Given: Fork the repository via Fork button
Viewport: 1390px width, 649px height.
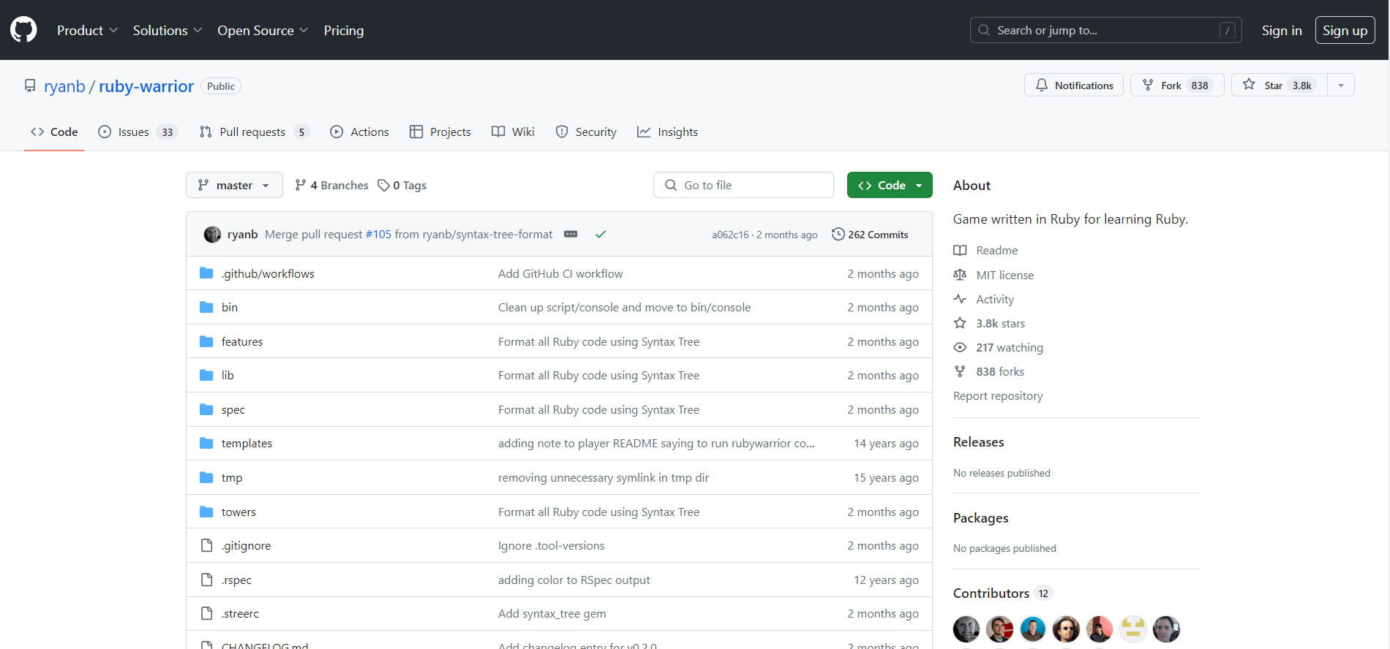Looking at the screenshot, I should tap(1176, 85).
